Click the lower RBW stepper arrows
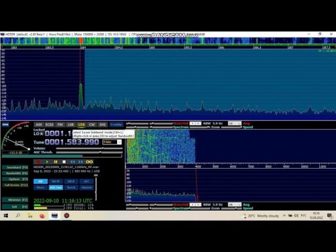 [x=195, y=204]
